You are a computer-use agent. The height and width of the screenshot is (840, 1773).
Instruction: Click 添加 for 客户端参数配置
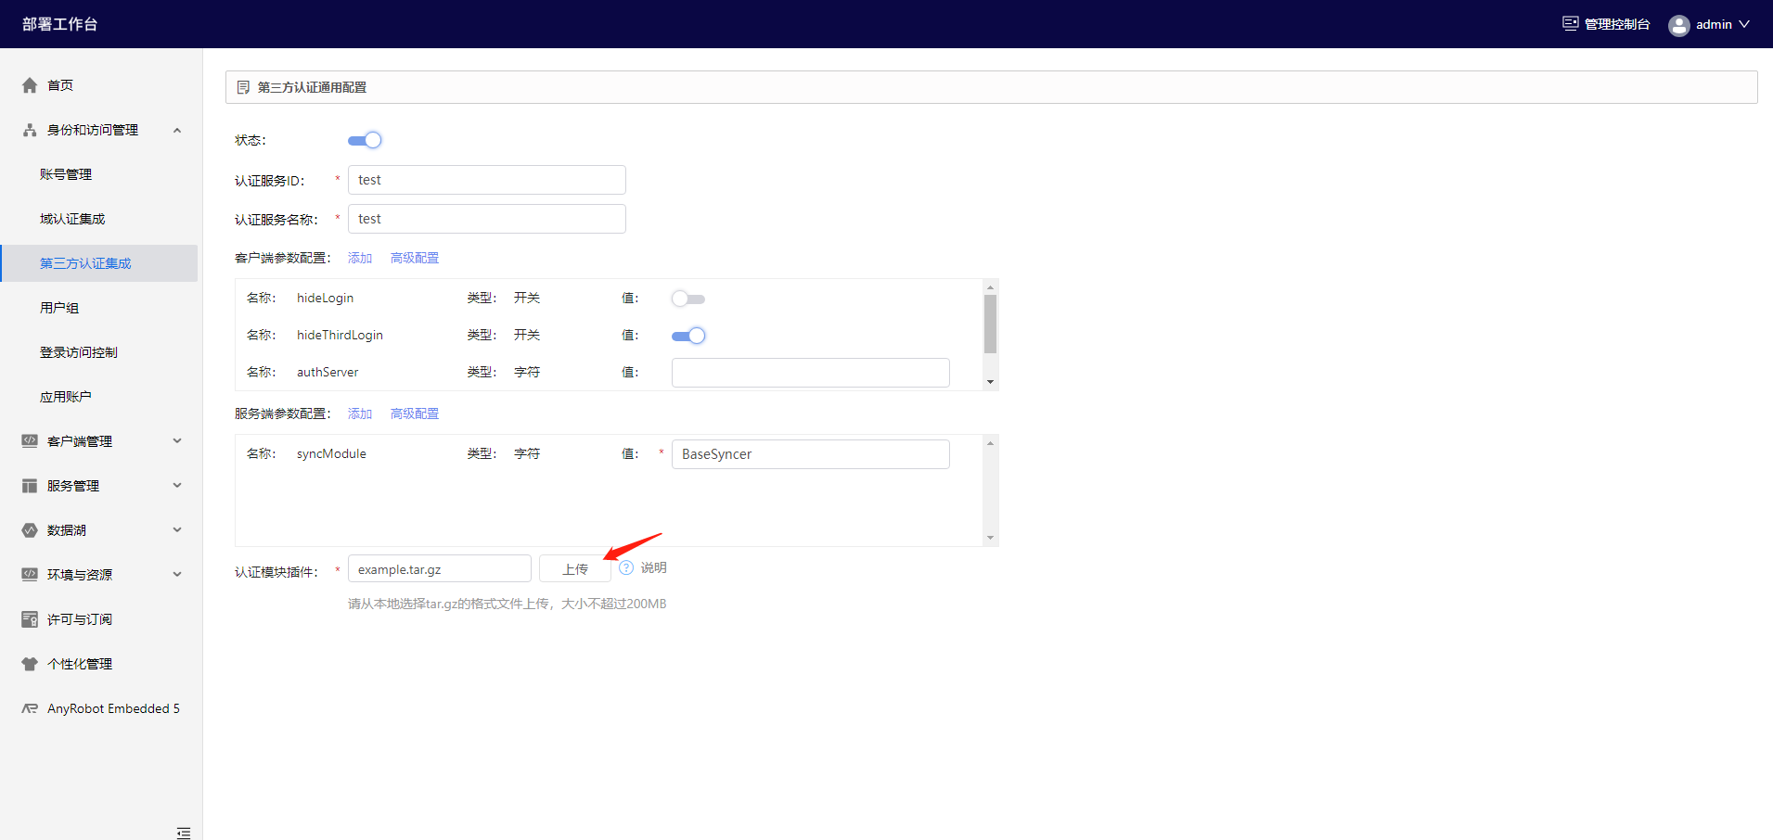(360, 258)
